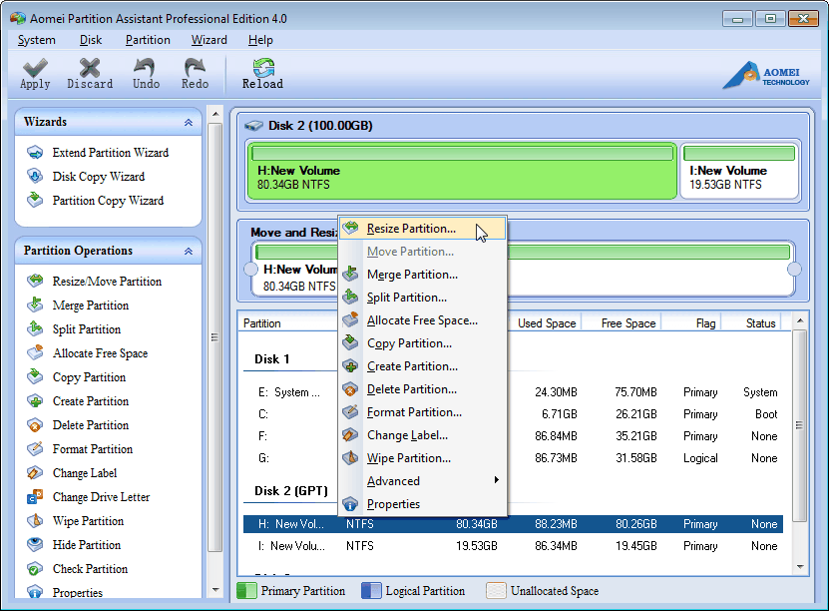Click the Reload toolbar icon

tap(262, 69)
